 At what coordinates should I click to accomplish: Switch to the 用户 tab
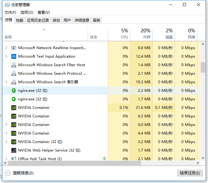tap(67, 20)
